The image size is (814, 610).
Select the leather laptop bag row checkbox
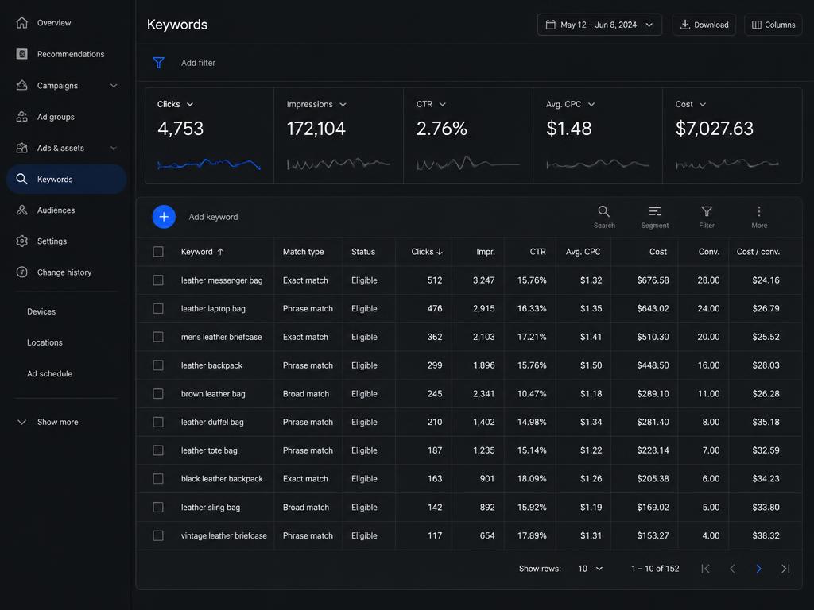click(x=158, y=309)
